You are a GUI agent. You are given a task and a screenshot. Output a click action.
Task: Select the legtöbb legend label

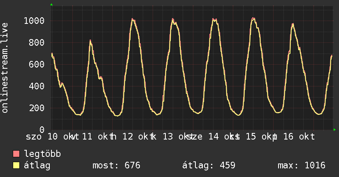click(42, 154)
